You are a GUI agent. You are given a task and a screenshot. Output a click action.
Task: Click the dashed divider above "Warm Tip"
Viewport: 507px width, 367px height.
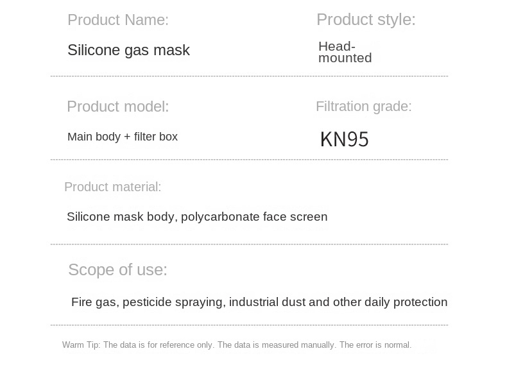pos(249,325)
